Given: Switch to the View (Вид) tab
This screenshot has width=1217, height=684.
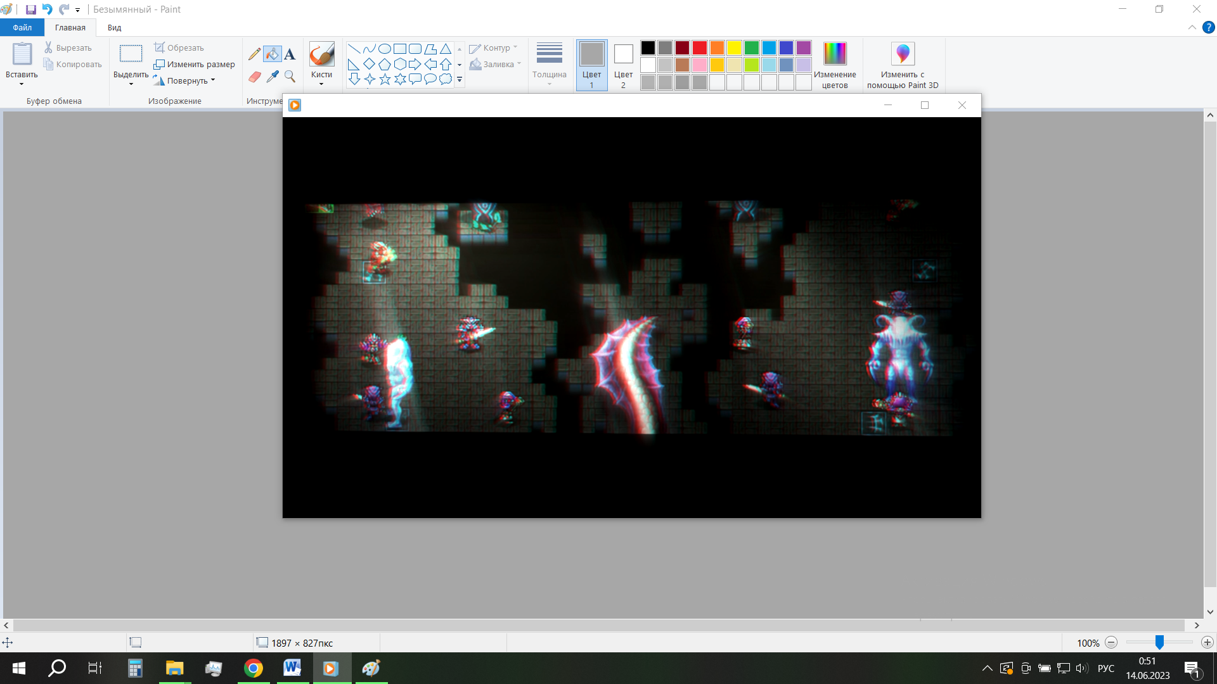Looking at the screenshot, I should point(114,27).
